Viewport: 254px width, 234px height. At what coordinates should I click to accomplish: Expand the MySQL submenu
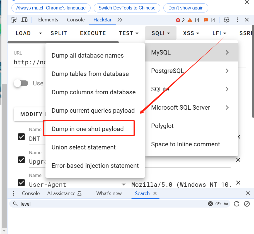click(192, 52)
